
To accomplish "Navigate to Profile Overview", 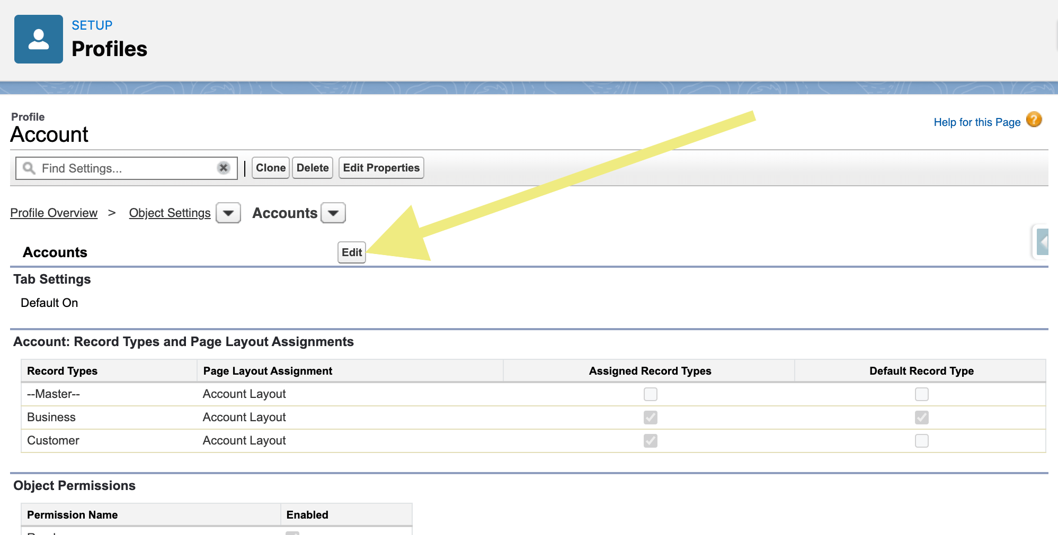I will tap(54, 213).
